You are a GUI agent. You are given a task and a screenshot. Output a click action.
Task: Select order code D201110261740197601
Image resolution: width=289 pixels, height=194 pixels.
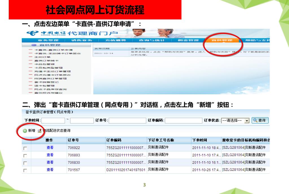[126, 170]
